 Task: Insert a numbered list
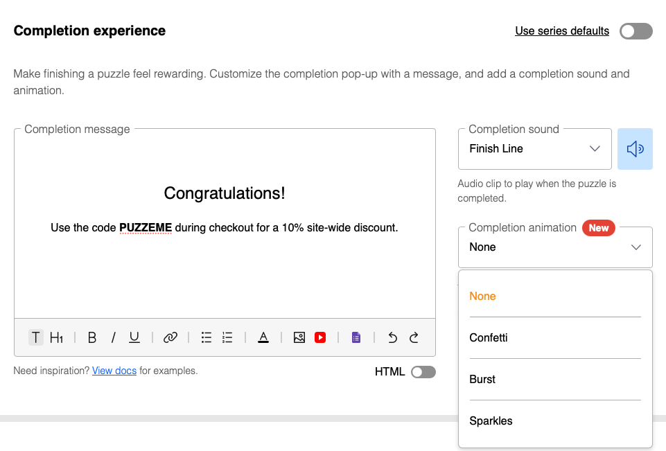click(227, 337)
